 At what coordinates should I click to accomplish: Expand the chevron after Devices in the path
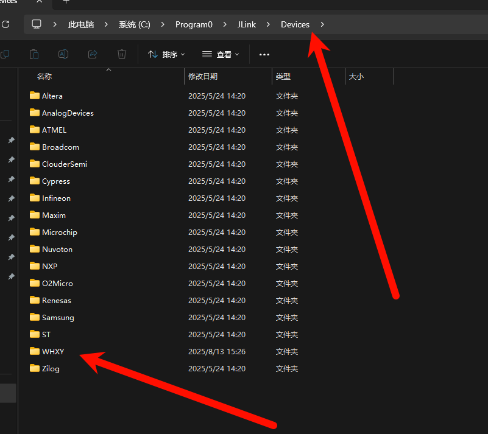coord(322,24)
